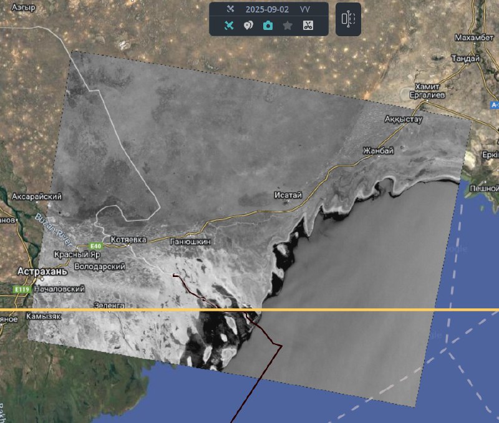The height and width of the screenshot is (423, 499).
Task: Click the E40 road marker badge
Action: [95, 245]
